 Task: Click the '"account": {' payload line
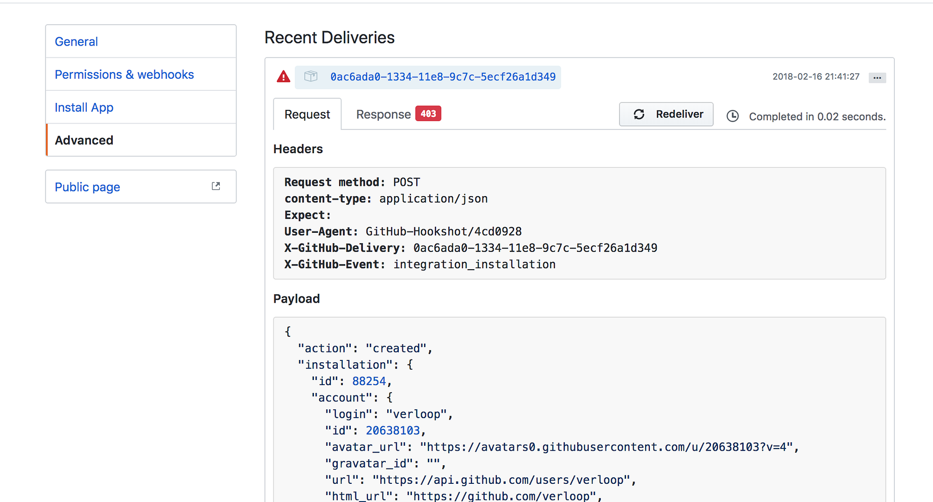tap(352, 398)
